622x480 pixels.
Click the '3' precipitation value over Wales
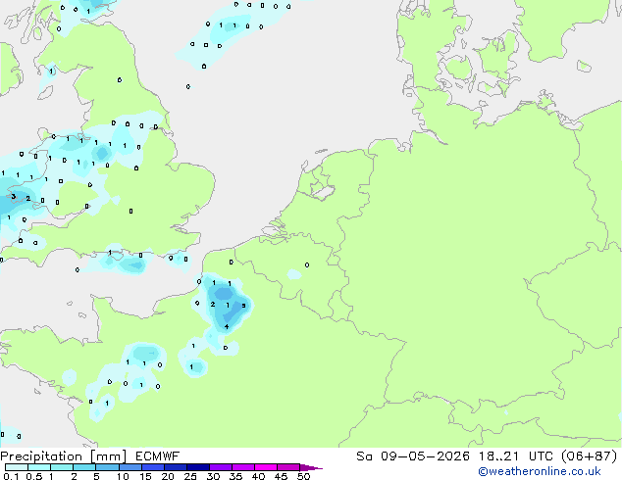click(x=14, y=197)
